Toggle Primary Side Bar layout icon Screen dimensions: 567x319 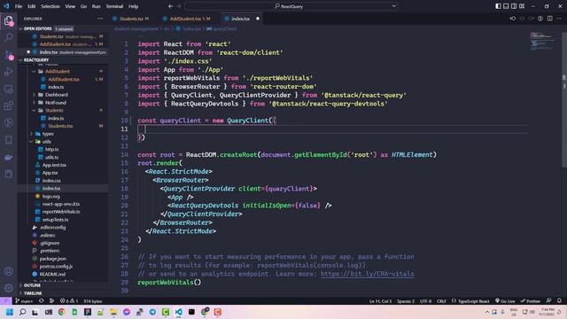coord(498,6)
